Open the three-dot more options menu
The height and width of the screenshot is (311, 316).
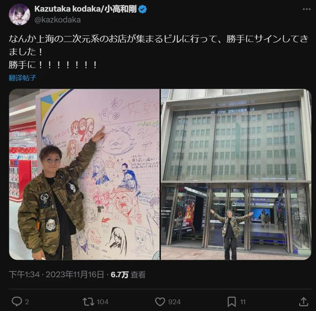[x=306, y=9]
